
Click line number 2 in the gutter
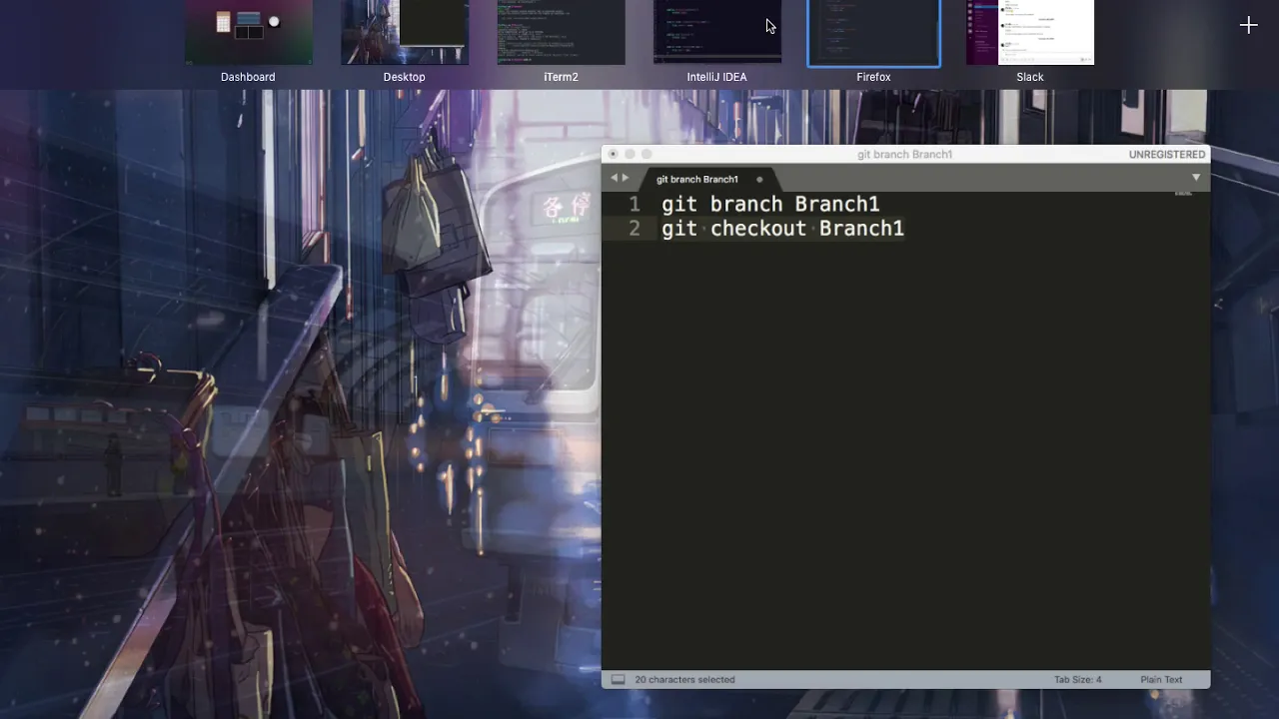tap(634, 229)
